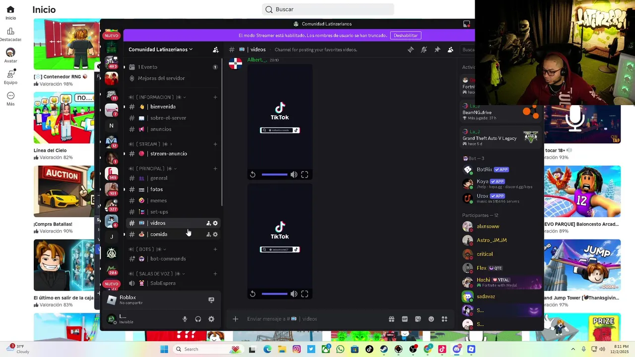Viewport: 635px width, 357px height.
Task: Expand the STREAM category
Action: point(150,144)
